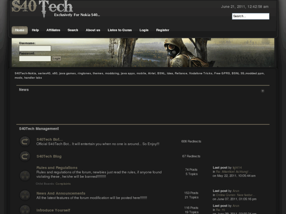Click the '606 Redirects' count
This screenshot has width=286, height=214.
[191, 141]
